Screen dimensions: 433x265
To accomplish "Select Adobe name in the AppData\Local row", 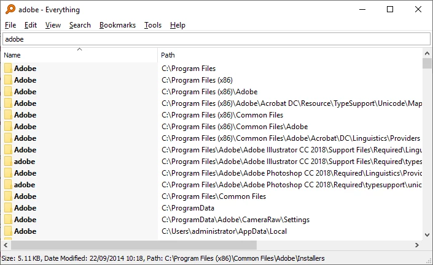I will (25, 231).
